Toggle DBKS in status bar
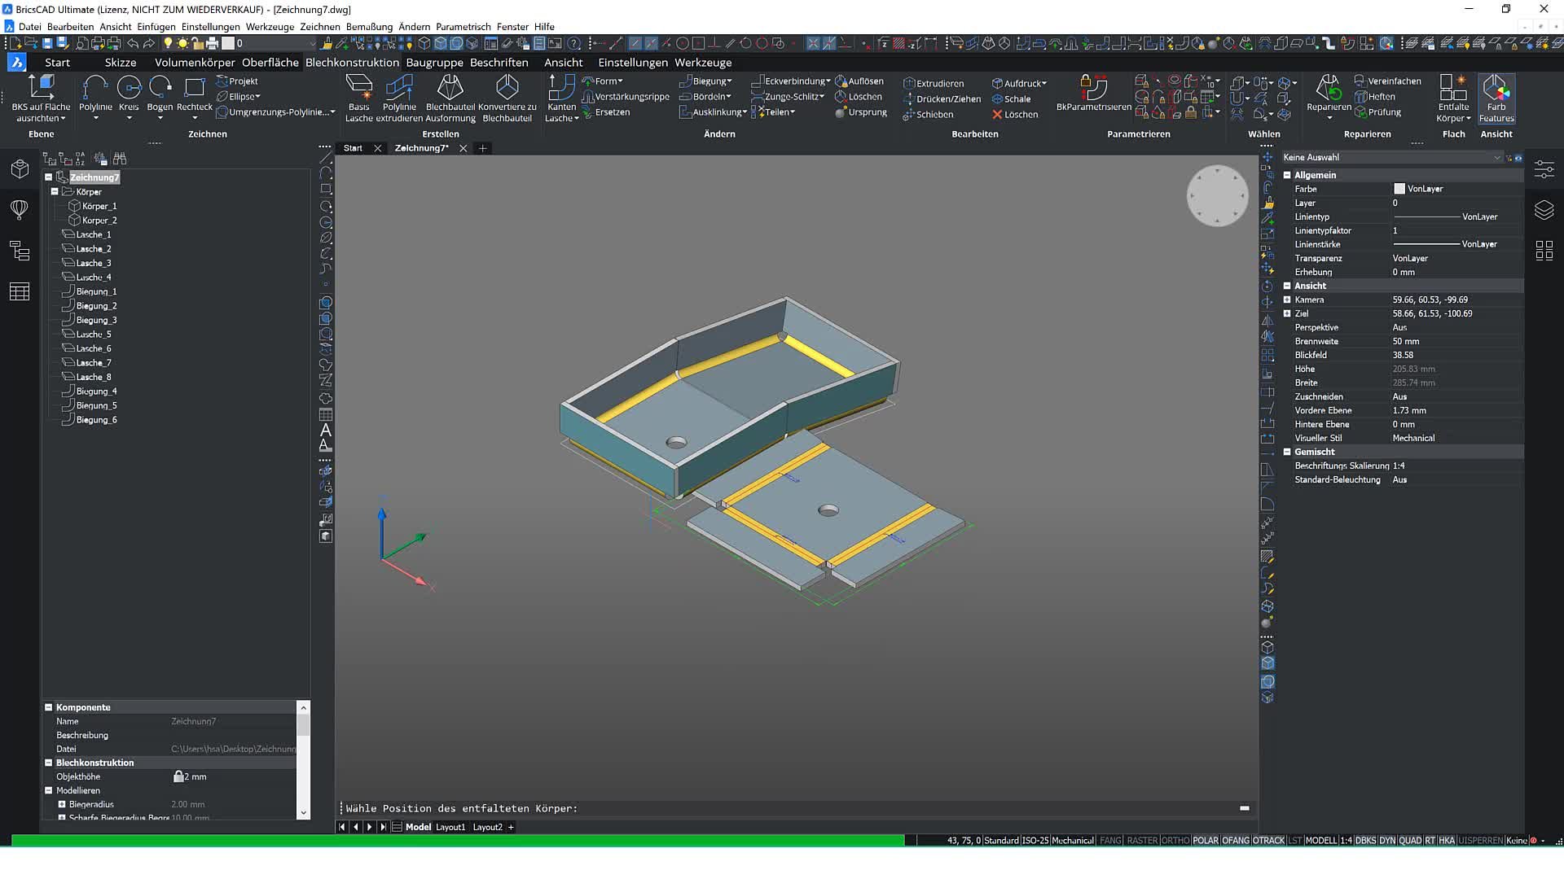Viewport: 1564px width, 879px height. click(x=1365, y=841)
